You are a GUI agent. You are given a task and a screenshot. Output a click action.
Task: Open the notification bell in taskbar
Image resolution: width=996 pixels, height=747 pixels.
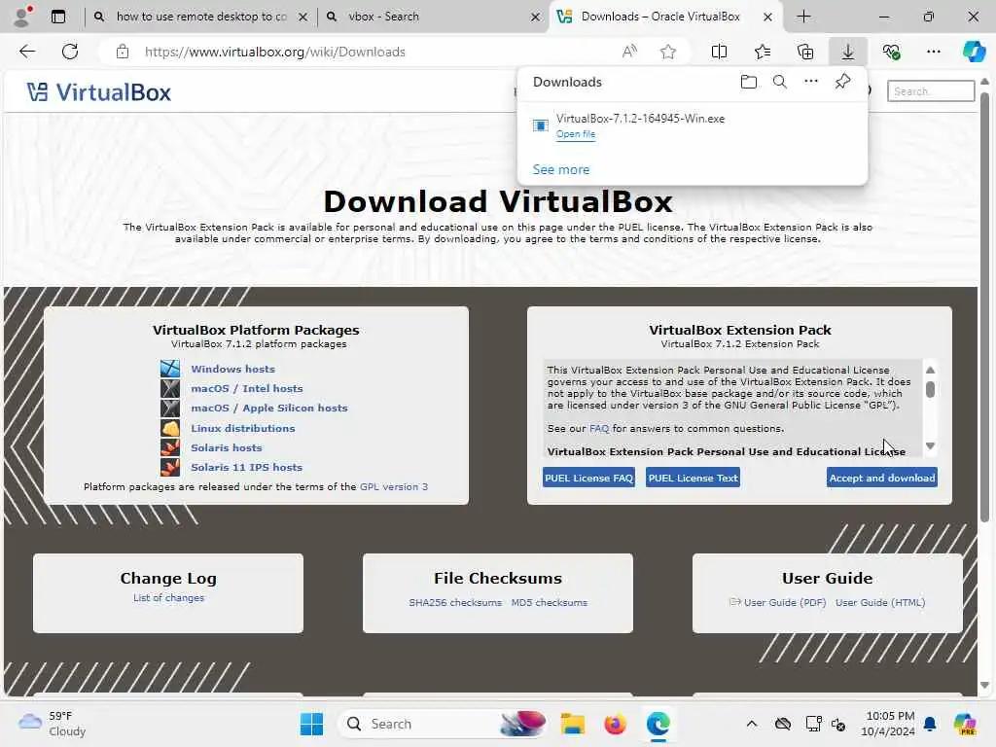coord(929,724)
